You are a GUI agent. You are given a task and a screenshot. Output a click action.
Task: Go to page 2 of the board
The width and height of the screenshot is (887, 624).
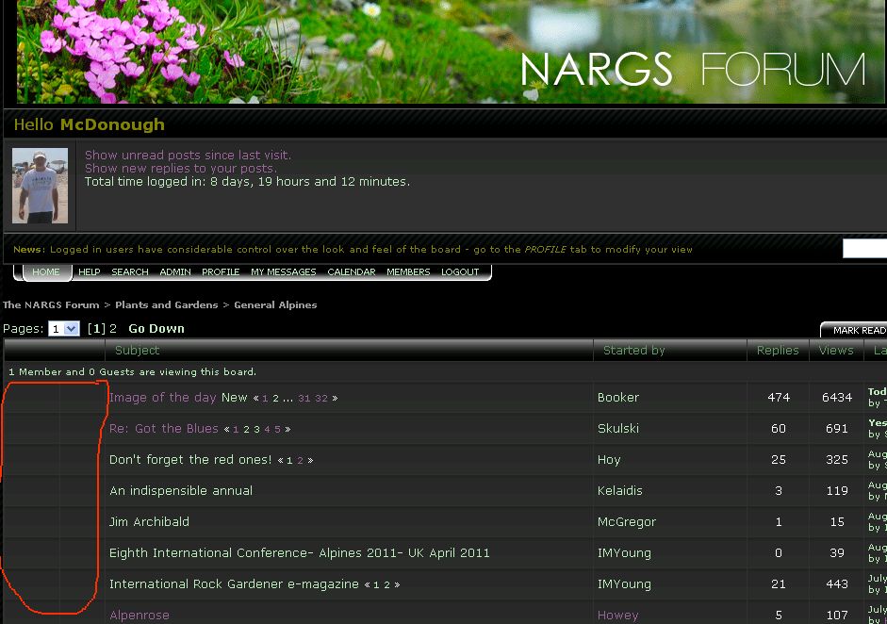tap(113, 329)
